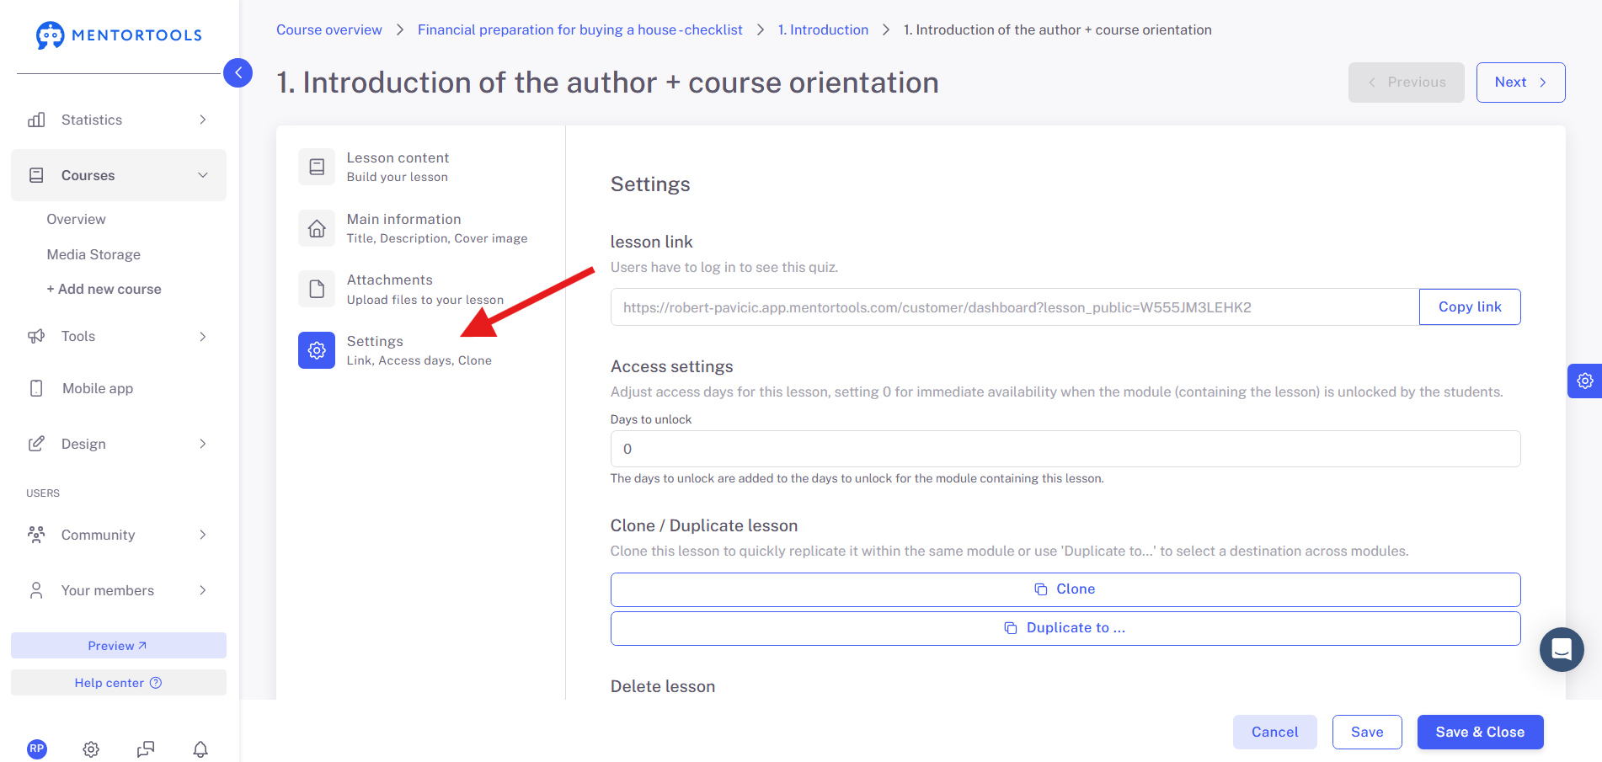Click the Copy link button
This screenshot has width=1602, height=762.
(1470, 306)
